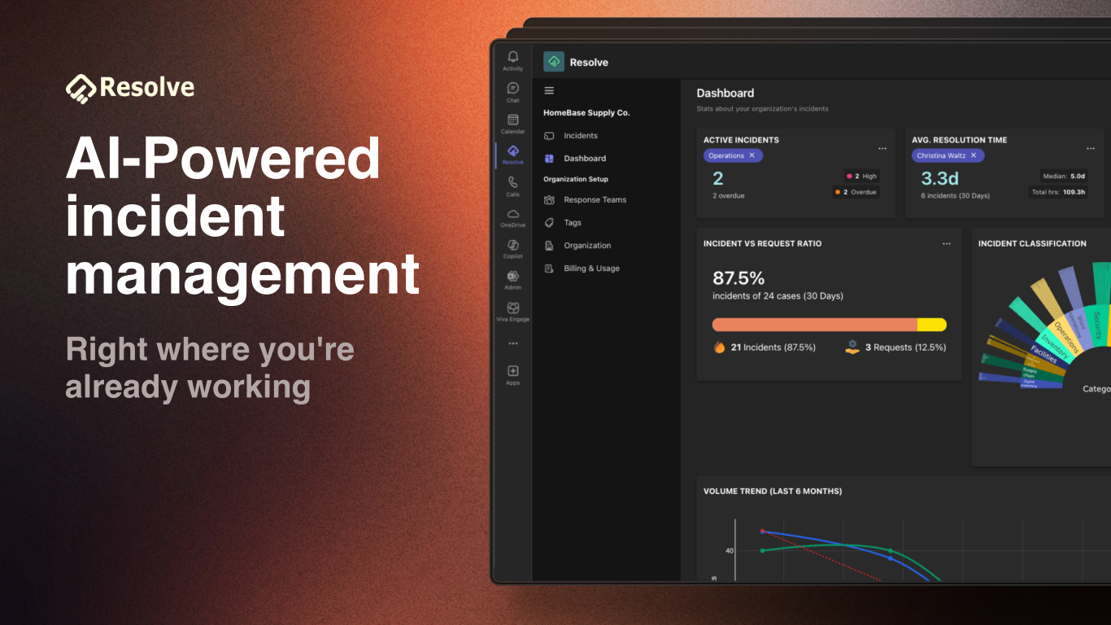Click the Organization Setup section header
Image resolution: width=1111 pixels, height=625 pixels.
tap(576, 179)
